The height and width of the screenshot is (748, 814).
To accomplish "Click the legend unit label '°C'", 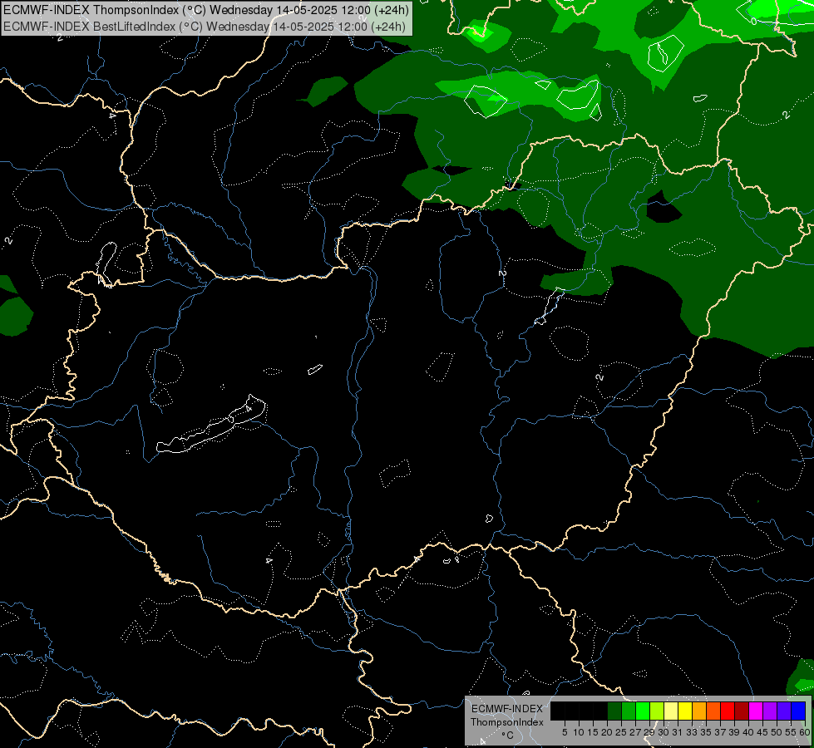I will [507, 735].
